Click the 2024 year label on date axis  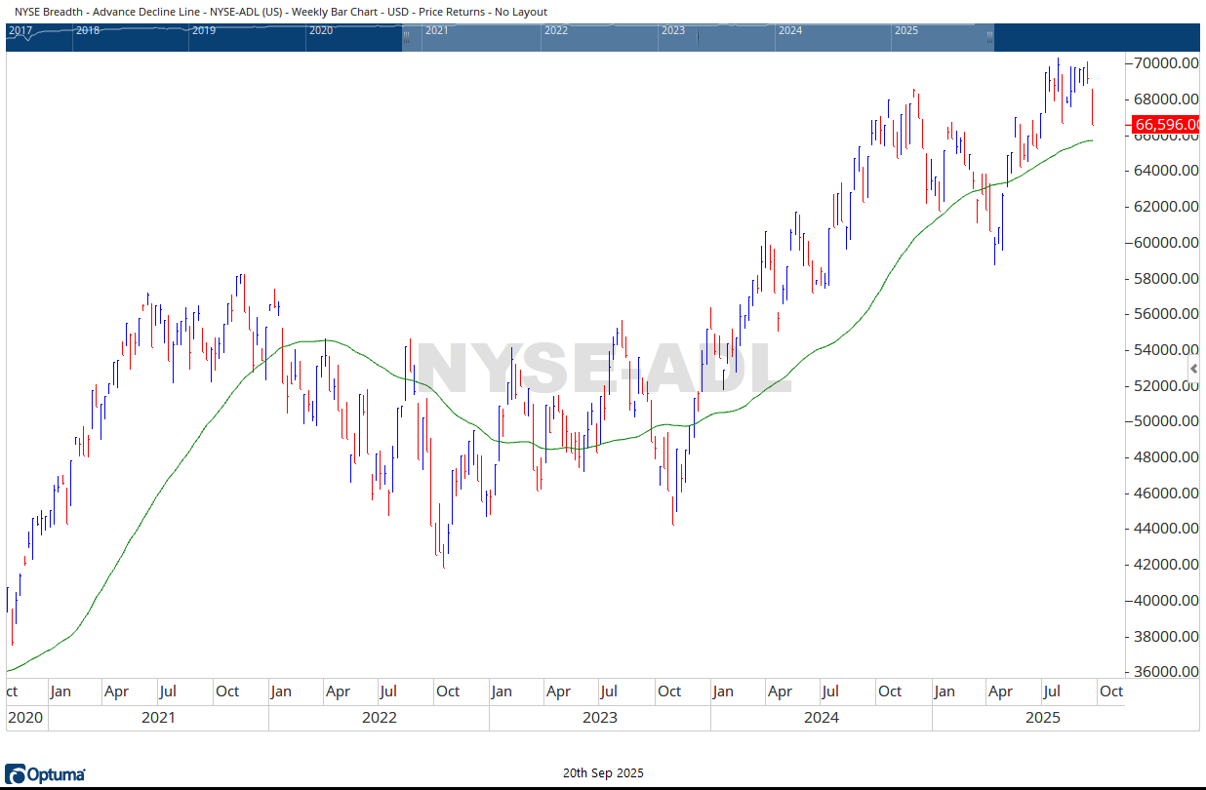[821, 718]
